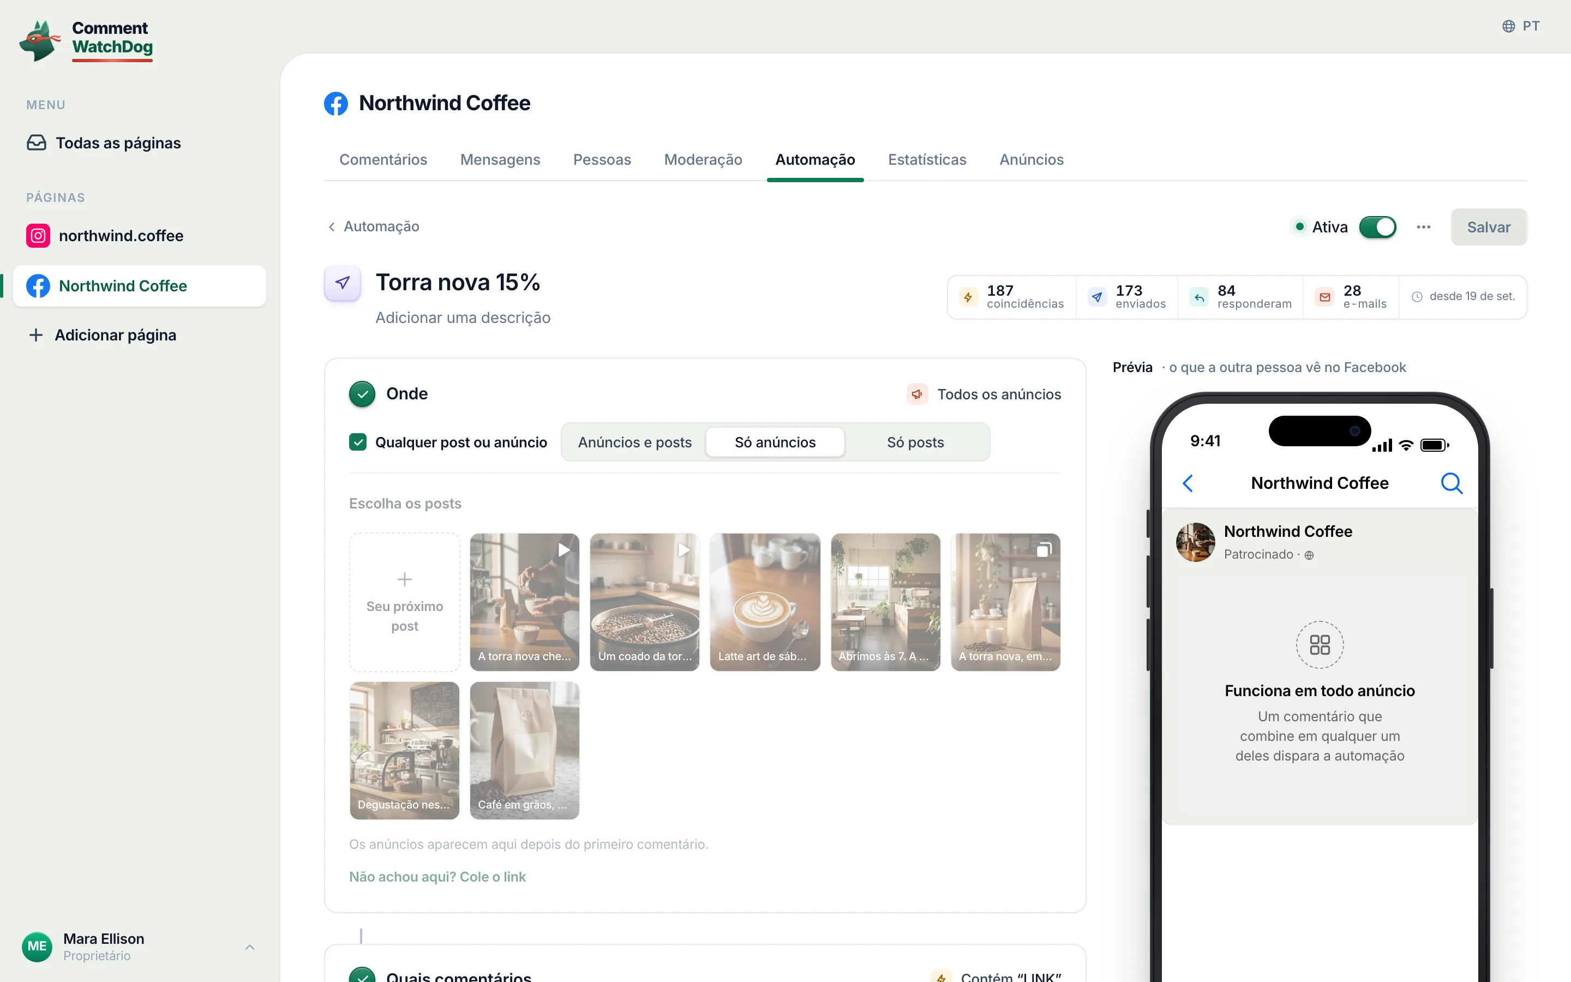1571x982 pixels.
Task: Select Northwind Coffee Facebook page in sidebar
Action: coord(140,286)
